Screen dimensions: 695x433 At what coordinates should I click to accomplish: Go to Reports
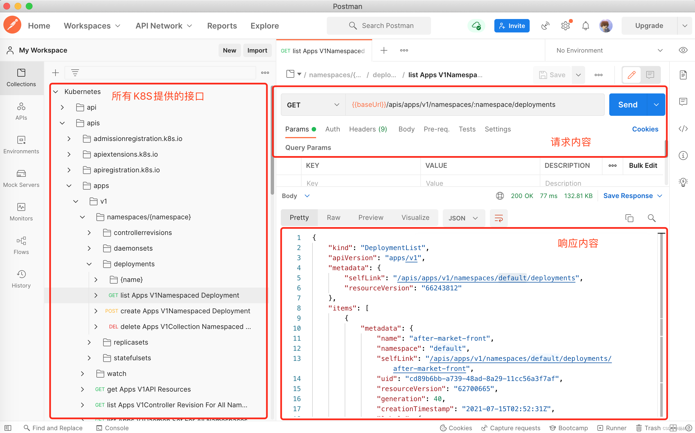[x=222, y=26]
